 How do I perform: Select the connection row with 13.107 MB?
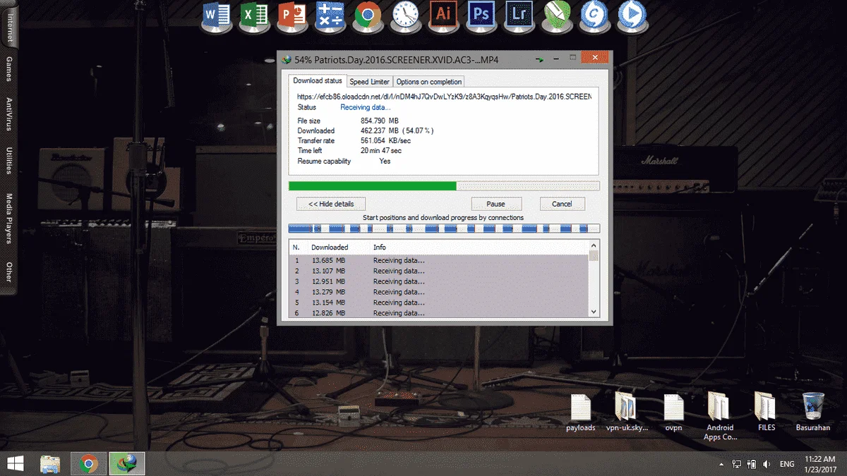click(439, 271)
